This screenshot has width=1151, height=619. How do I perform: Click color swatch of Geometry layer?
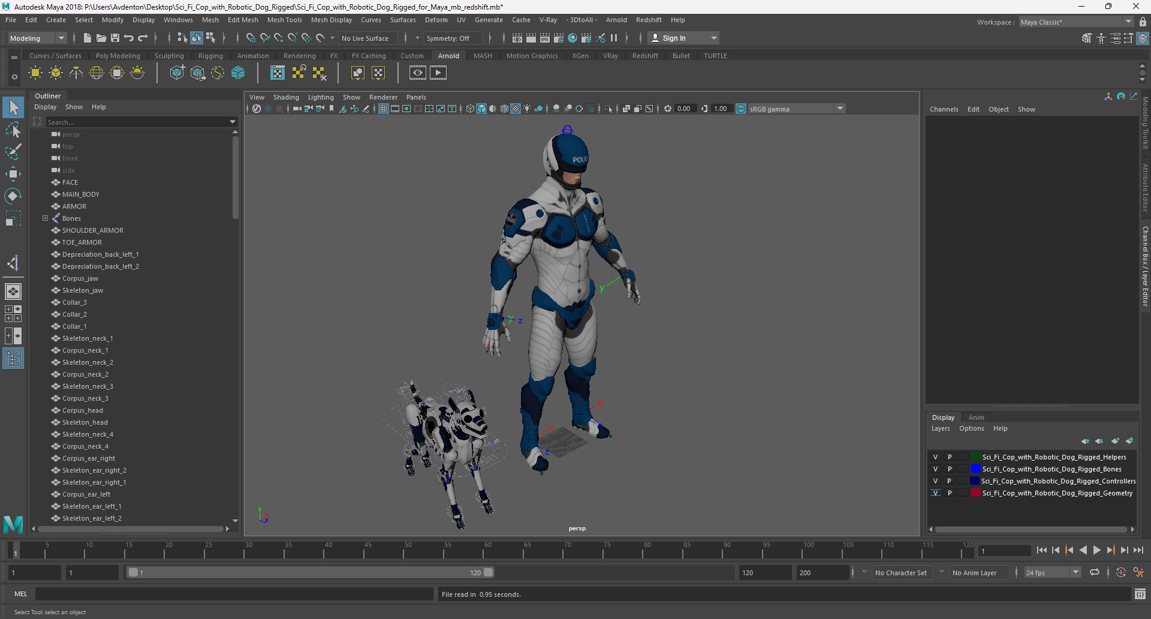pos(975,493)
